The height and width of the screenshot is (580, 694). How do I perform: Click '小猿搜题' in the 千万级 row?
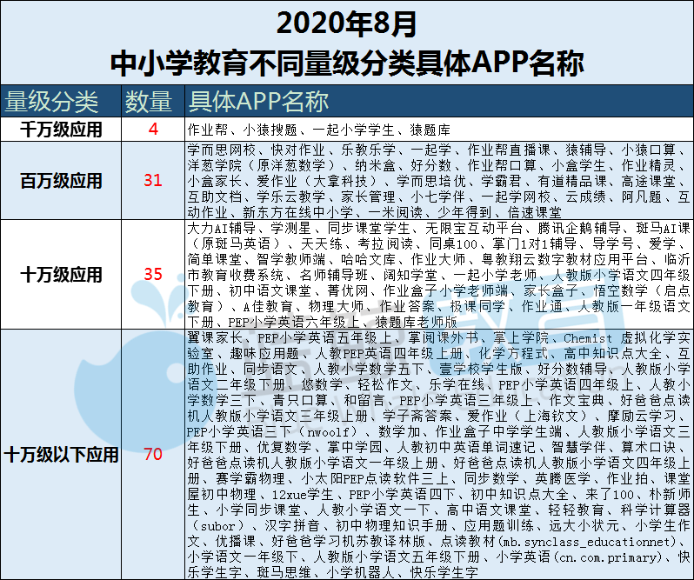(x=270, y=130)
